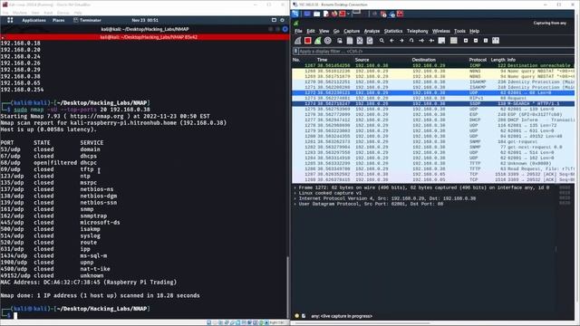Select packet 1274 SSDP M-SEARCH row
This screenshot has width=580, height=326.
(433, 104)
